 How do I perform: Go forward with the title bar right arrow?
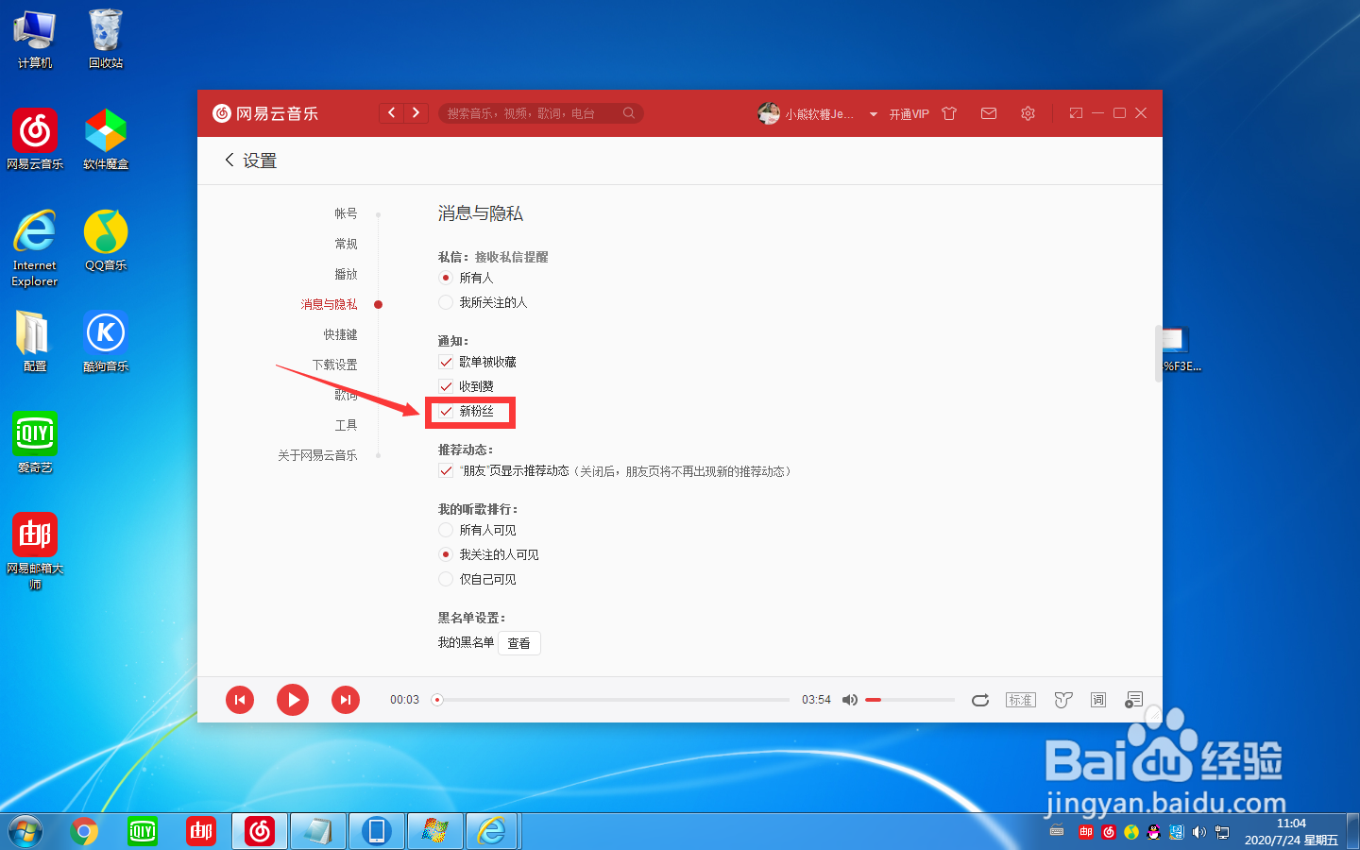pyautogui.click(x=416, y=113)
